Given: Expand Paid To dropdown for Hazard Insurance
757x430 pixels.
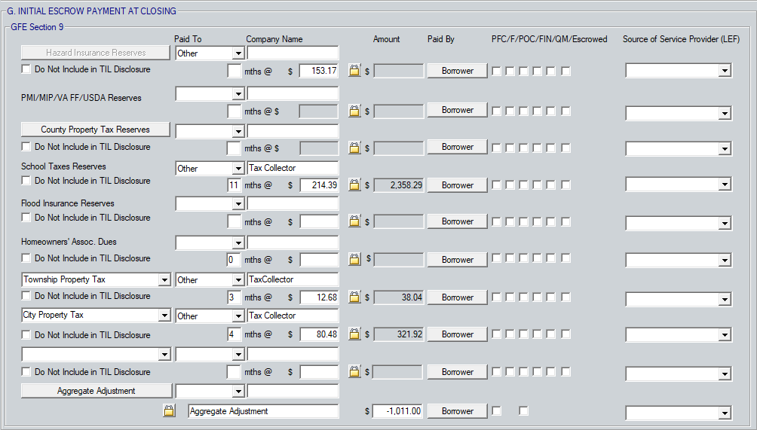Looking at the screenshot, I should [238, 54].
